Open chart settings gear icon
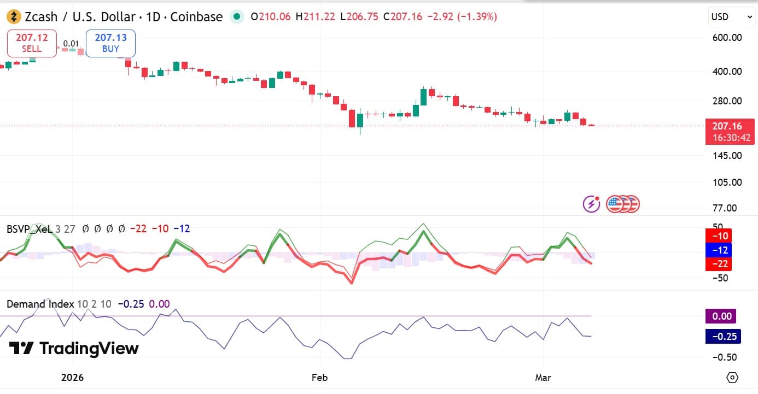 732,378
